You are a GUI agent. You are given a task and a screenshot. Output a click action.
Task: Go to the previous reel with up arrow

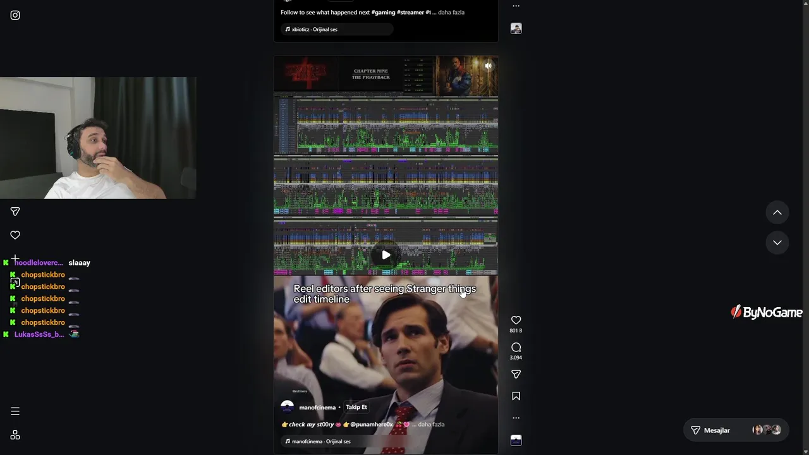click(777, 212)
